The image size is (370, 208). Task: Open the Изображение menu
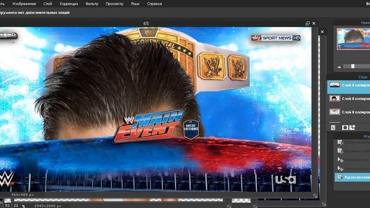coord(24,4)
